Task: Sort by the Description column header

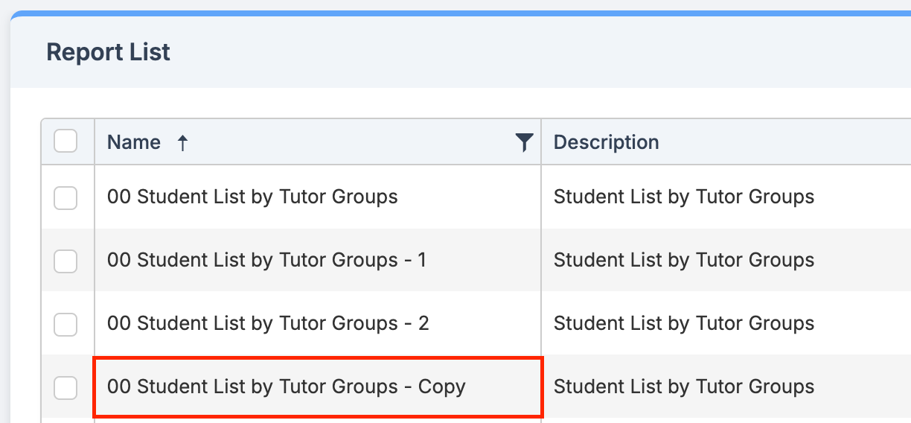Action: (x=606, y=142)
